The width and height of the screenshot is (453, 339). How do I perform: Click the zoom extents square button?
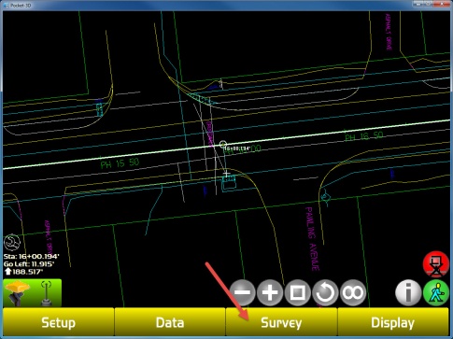click(x=297, y=292)
